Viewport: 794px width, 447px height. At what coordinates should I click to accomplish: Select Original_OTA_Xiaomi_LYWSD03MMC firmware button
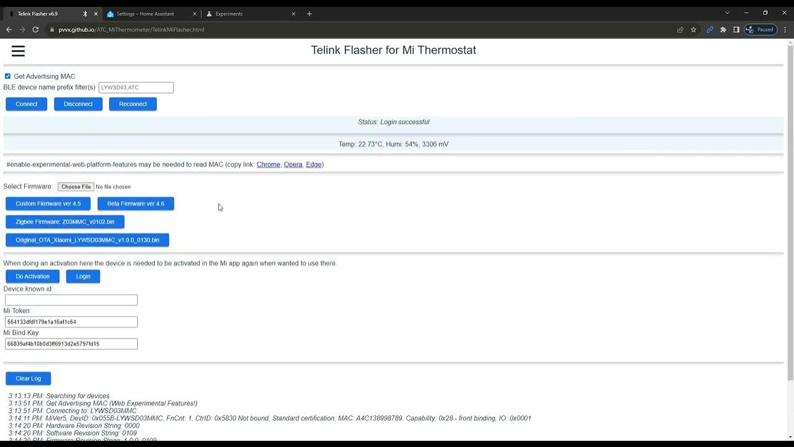click(87, 240)
